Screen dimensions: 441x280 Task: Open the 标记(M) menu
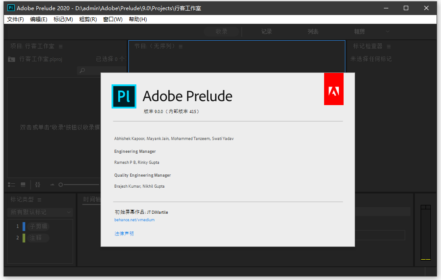63,19
